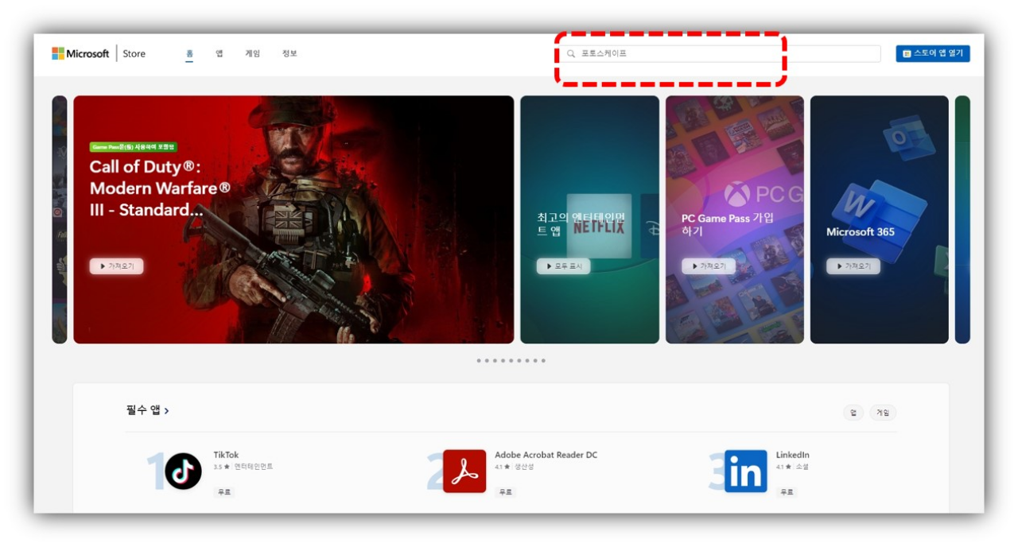Click the Netflix logo on entertainment card

[599, 227]
